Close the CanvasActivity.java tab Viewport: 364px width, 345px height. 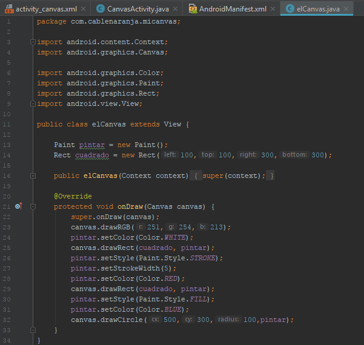point(176,9)
